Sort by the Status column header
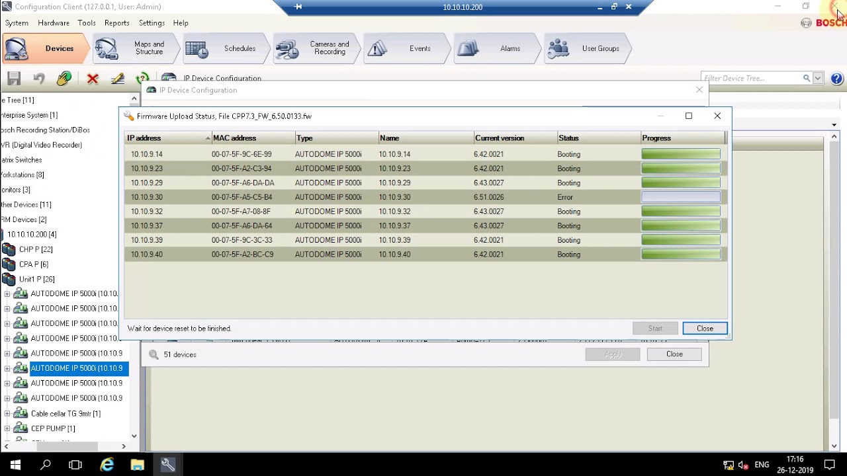Image resolution: width=847 pixels, height=476 pixels. click(599, 138)
